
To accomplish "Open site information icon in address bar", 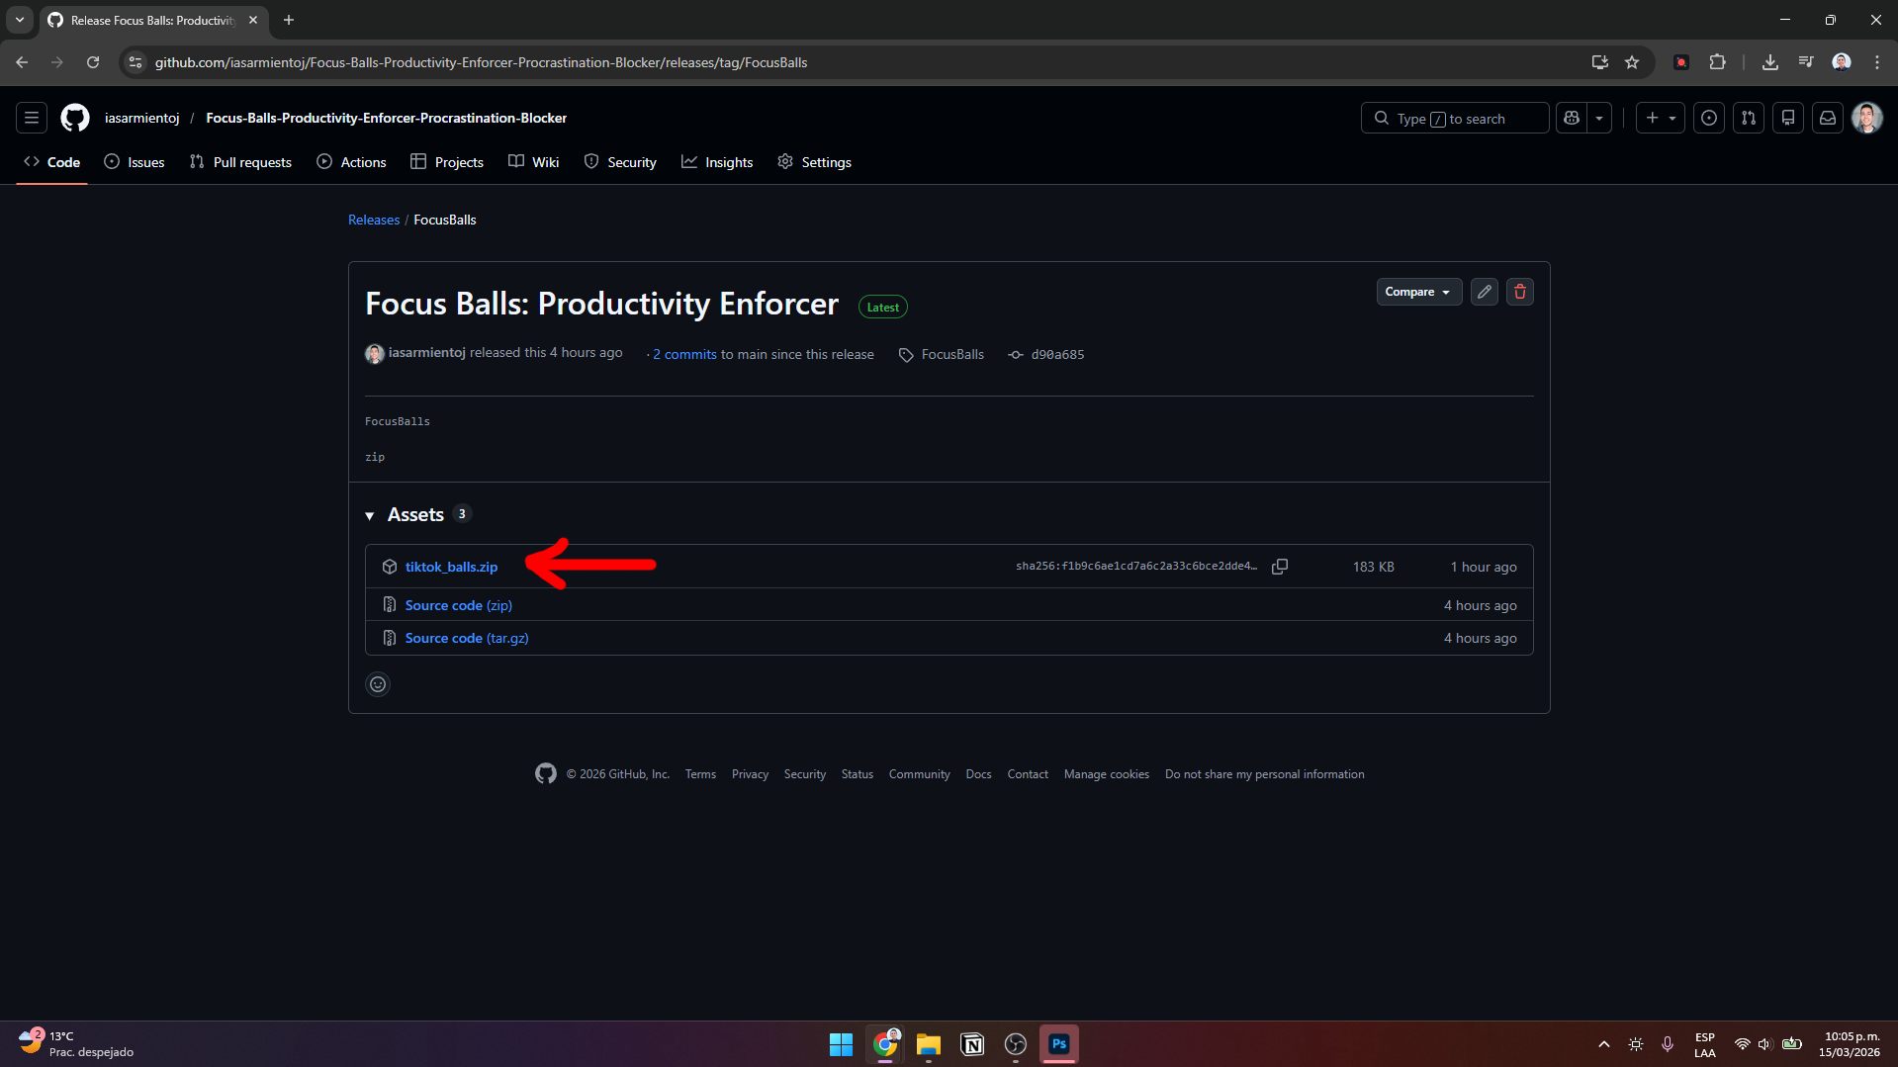I will [136, 62].
